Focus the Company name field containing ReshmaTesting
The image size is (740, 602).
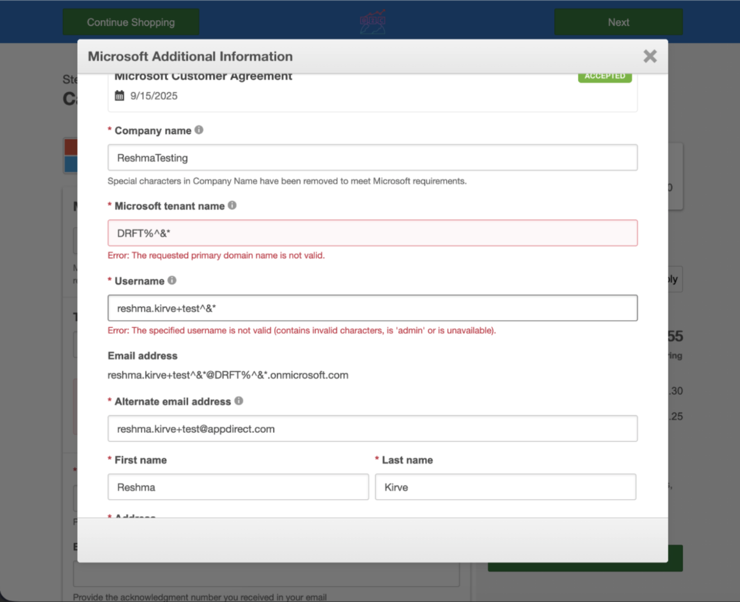(372, 158)
